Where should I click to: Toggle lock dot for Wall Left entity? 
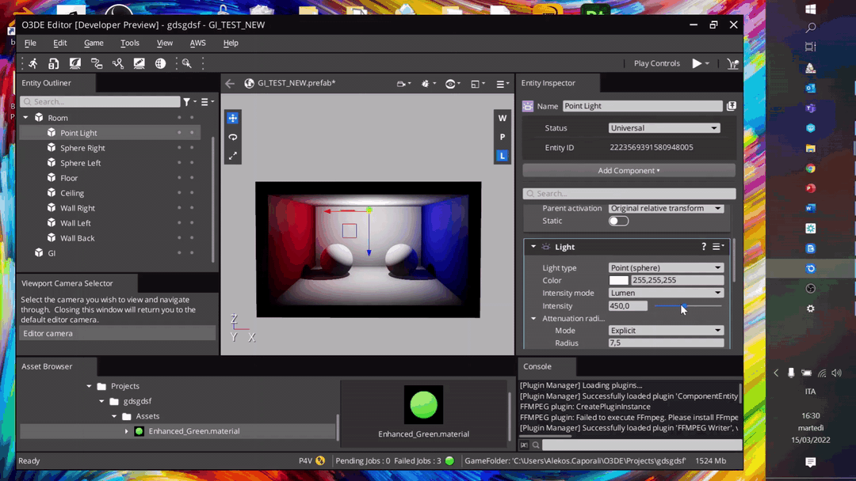pyautogui.click(x=192, y=223)
